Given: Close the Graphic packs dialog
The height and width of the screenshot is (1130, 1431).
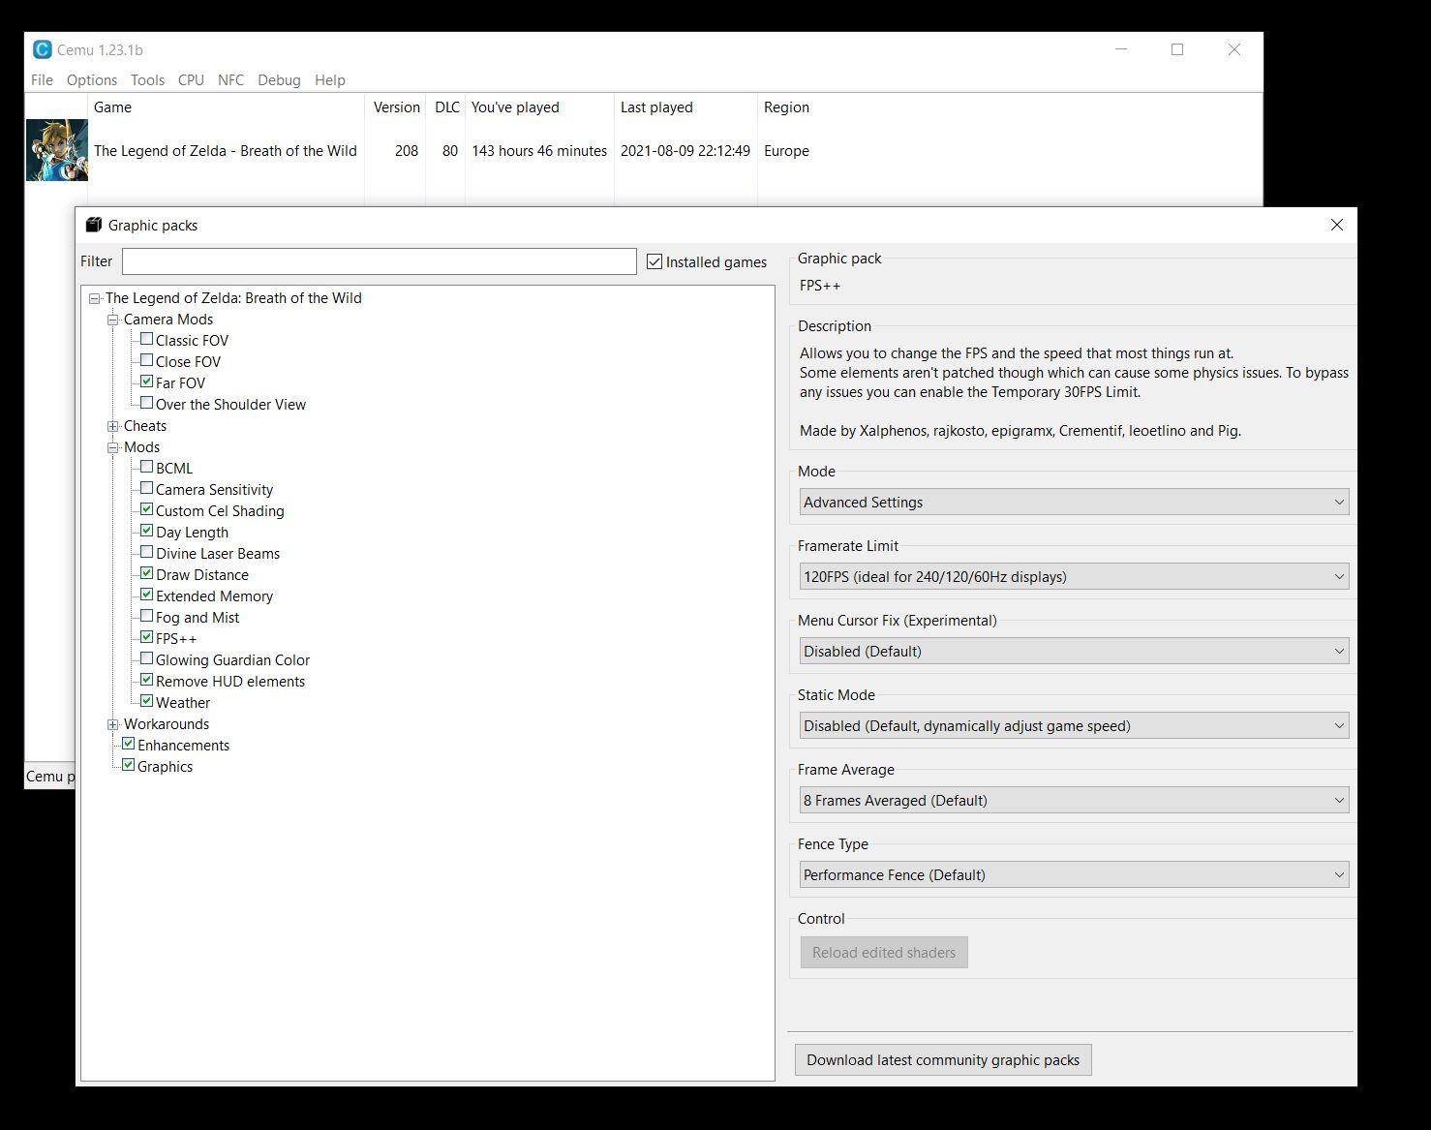Looking at the screenshot, I should tap(1337, 225).
